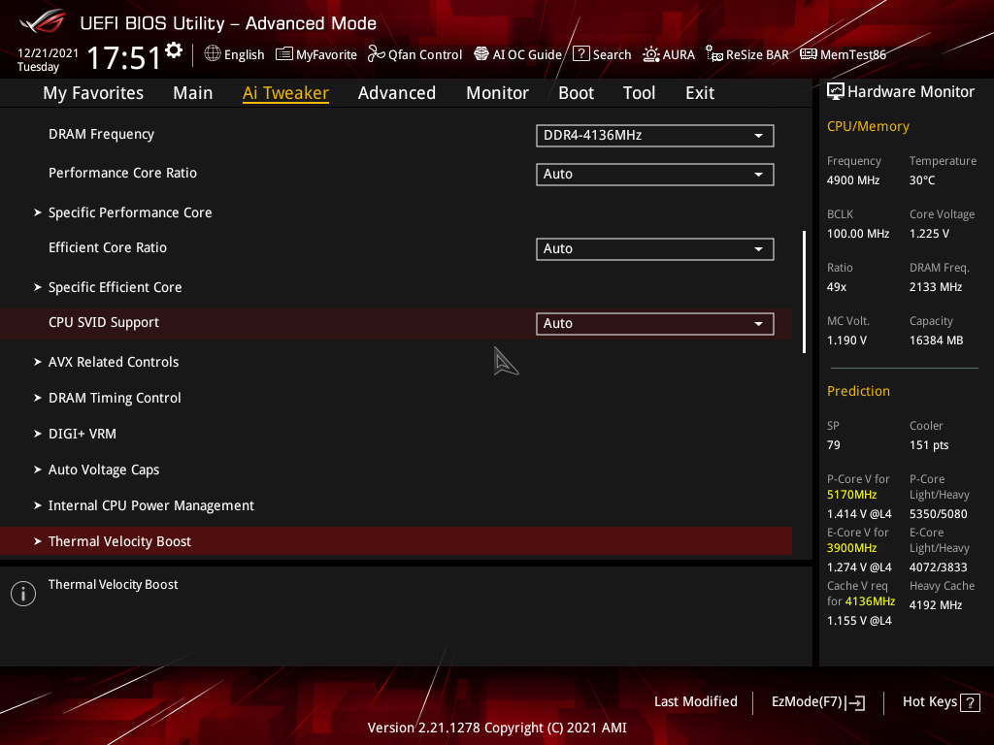
Task: Click DRAM Frequency label
Action: point(101,134)
